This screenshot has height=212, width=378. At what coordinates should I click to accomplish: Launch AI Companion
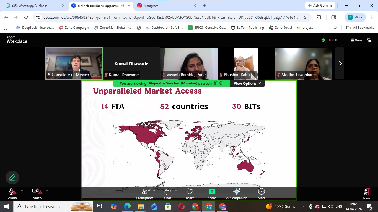tap(237, 193)
